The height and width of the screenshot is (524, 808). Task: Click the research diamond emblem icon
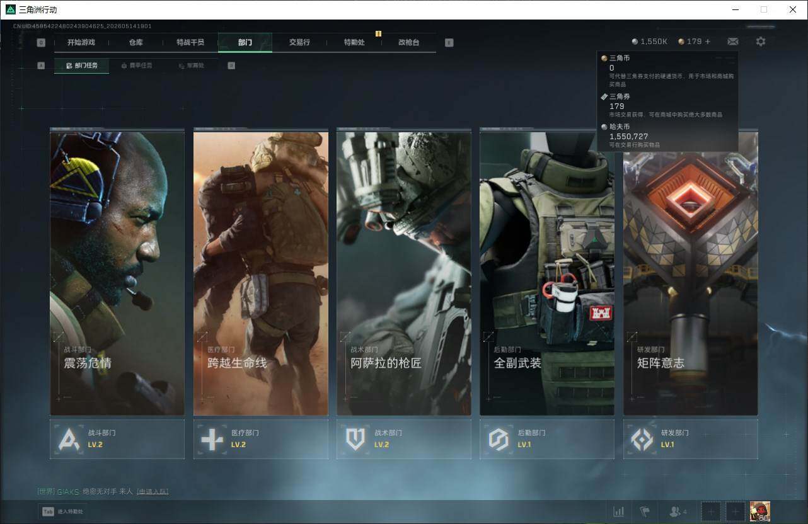click(x=642, y=439)
